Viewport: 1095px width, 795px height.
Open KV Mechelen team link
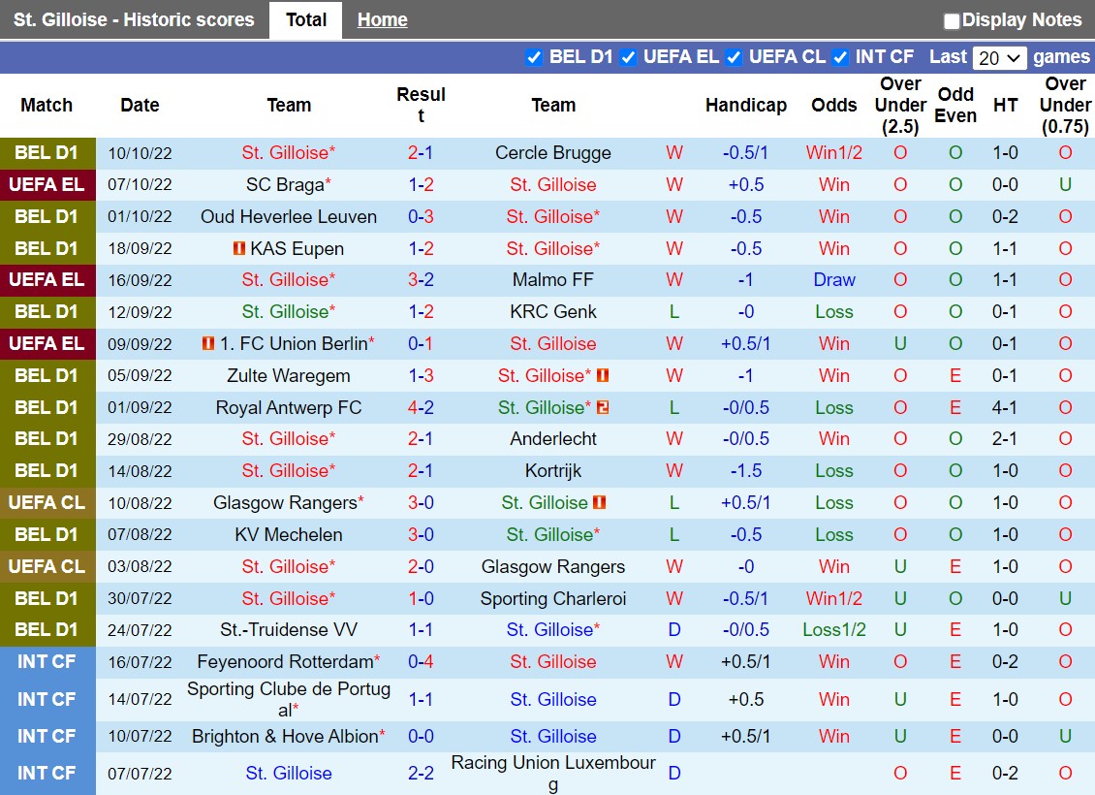coord(289,534)
